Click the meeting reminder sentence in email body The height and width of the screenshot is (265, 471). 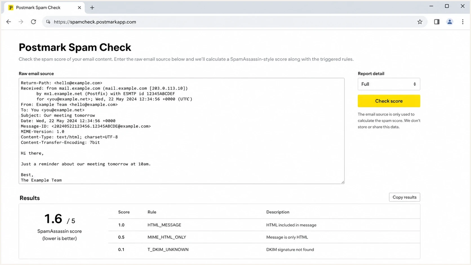(86, 164)
